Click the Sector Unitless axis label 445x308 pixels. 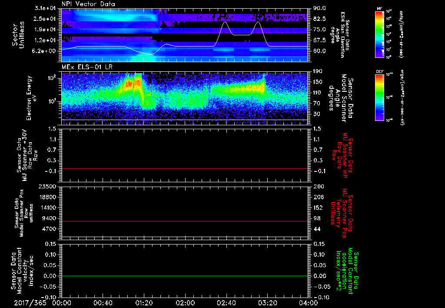point(18,34)
